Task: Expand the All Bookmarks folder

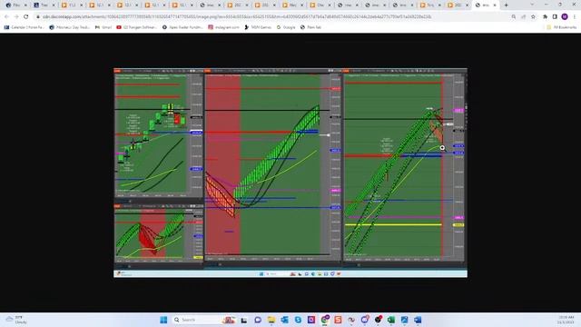Action: click(x=562, y=27)
